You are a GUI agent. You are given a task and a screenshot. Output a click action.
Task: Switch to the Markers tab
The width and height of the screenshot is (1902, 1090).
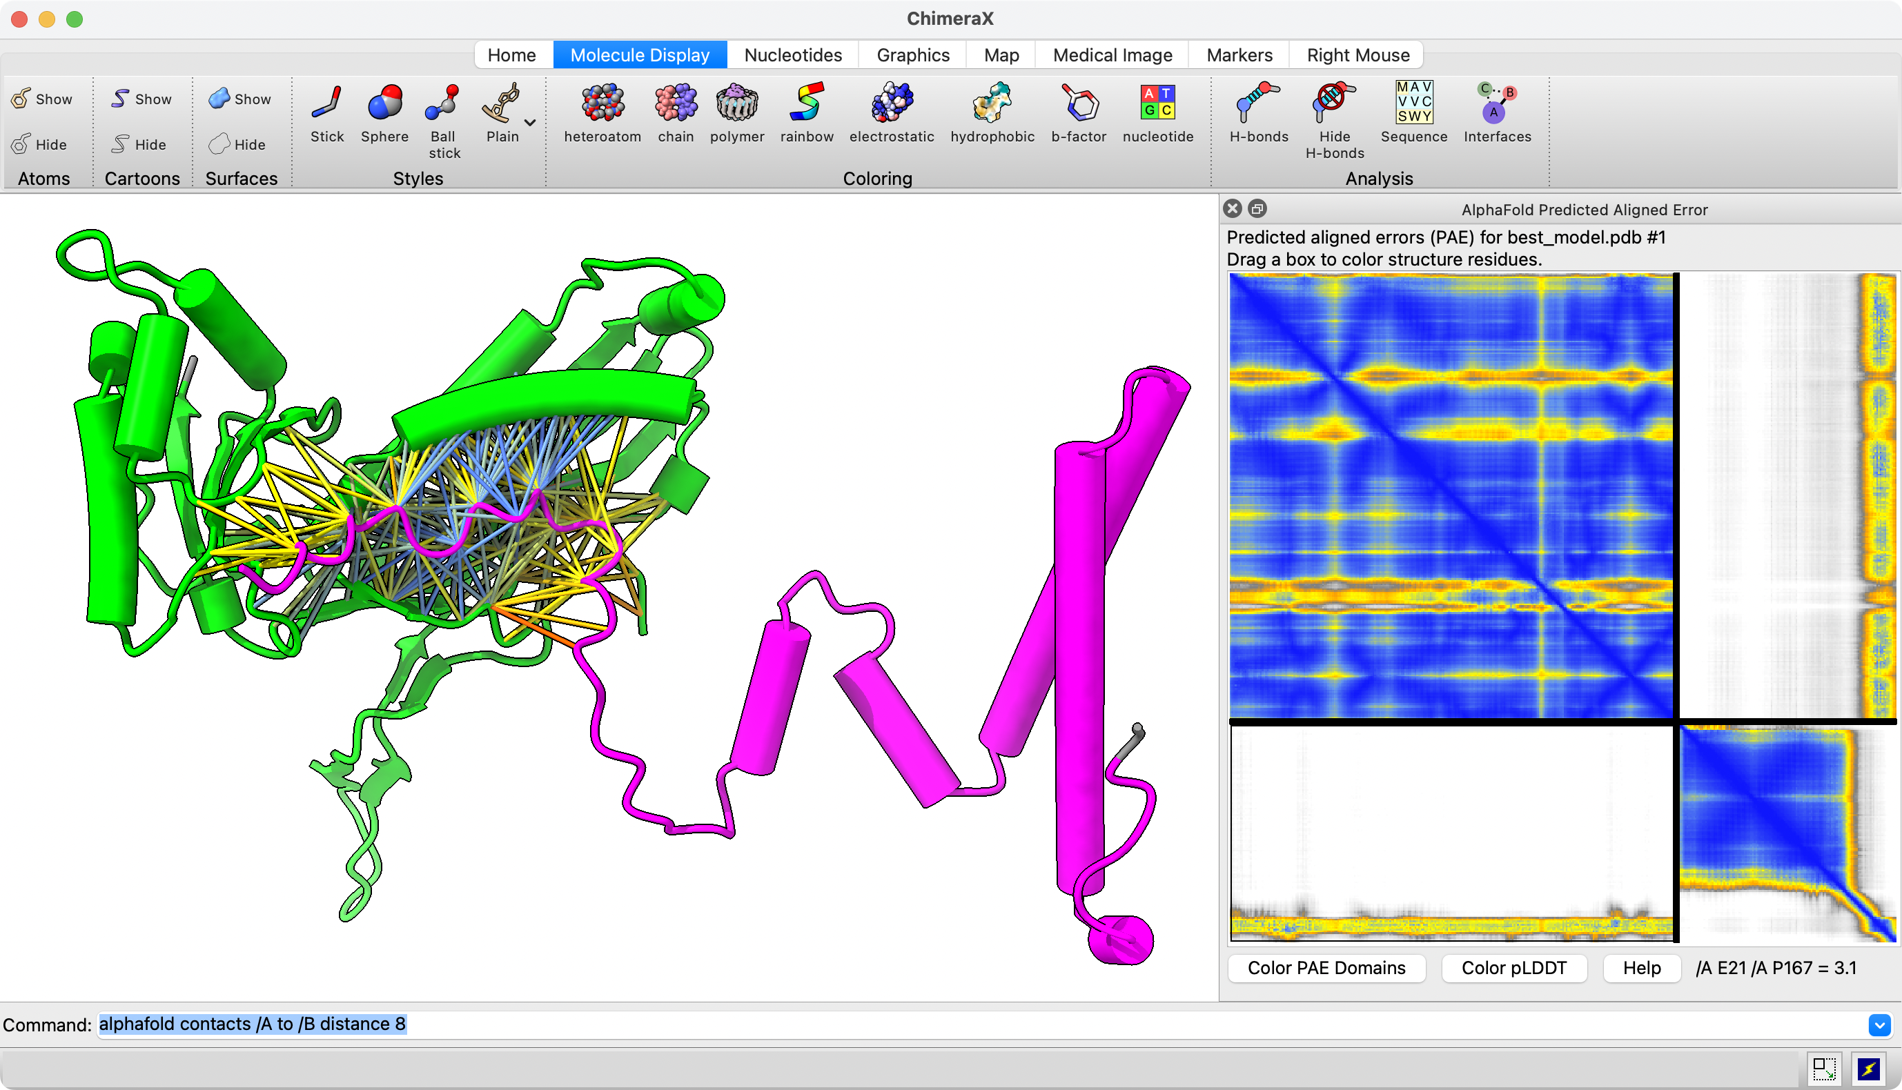[1239, 54]
